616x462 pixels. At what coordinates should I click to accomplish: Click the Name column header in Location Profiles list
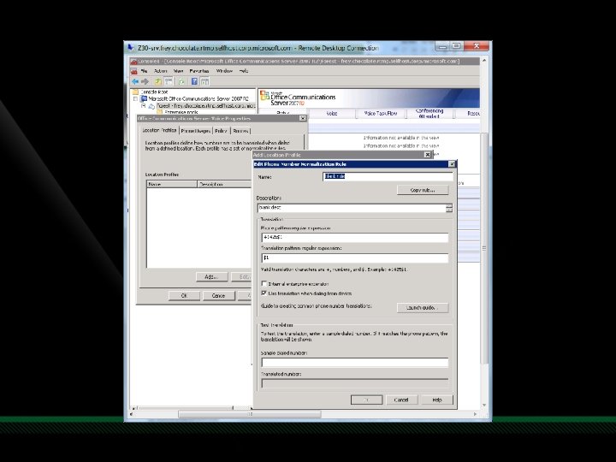tap(172, 184)
